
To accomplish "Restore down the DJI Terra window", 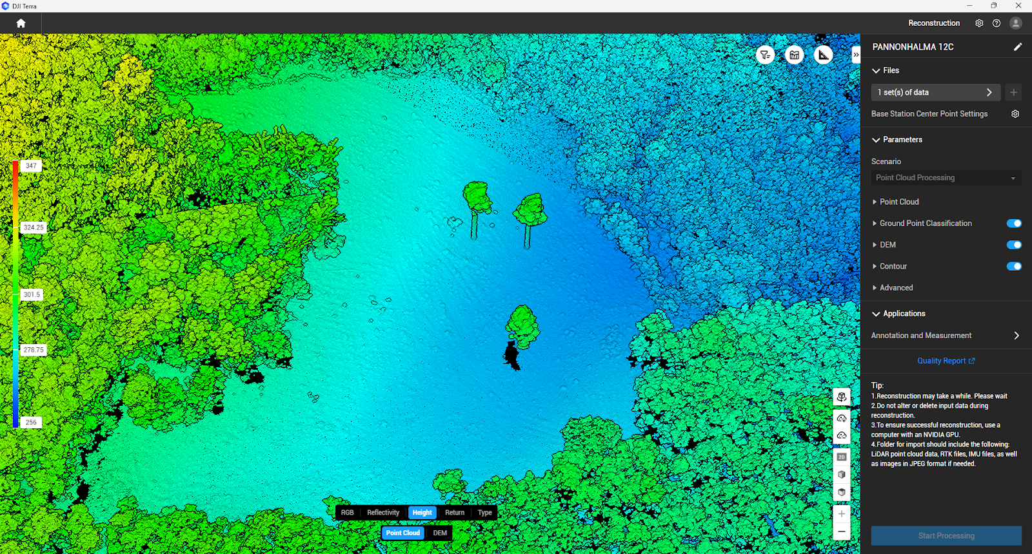I will coord(994,6).
